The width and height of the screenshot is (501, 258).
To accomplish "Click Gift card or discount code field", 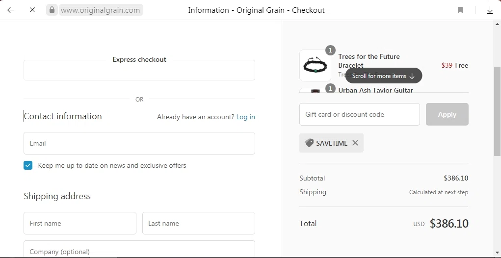I will click(360, 114).
